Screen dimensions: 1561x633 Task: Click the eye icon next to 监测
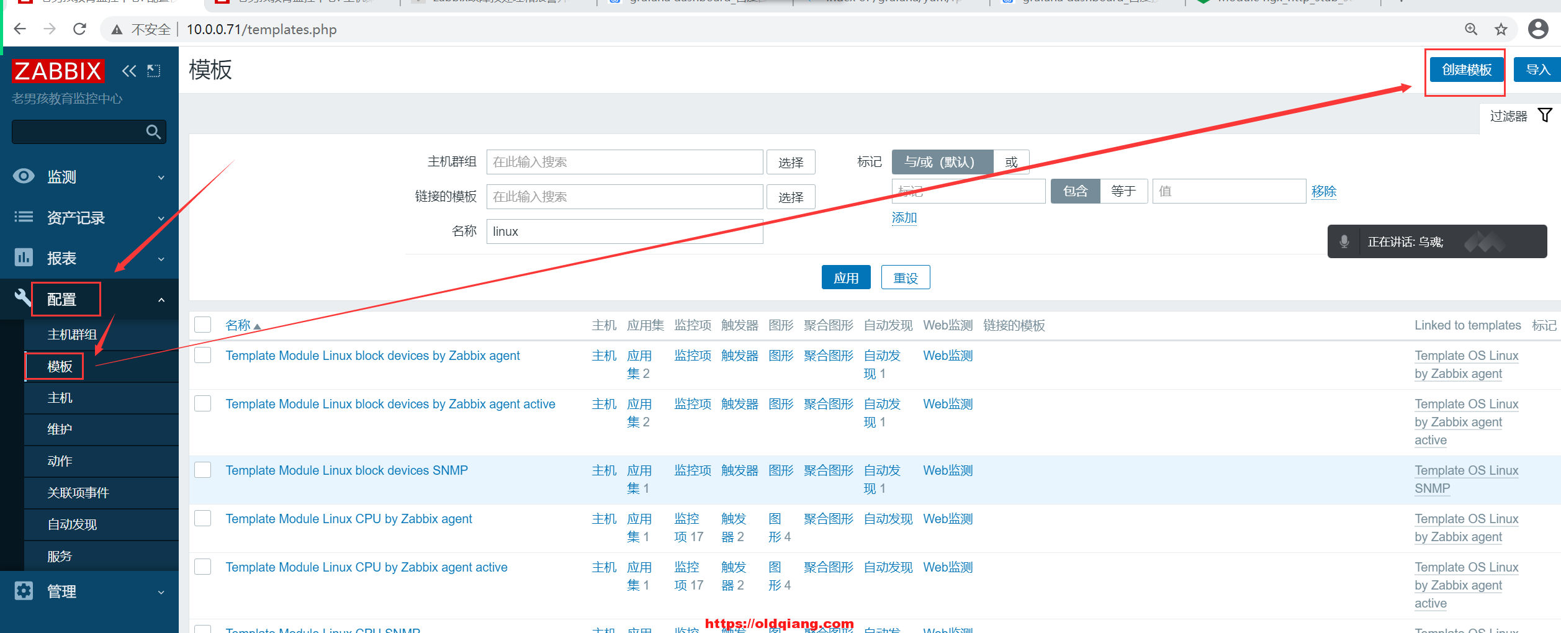pos(24,176)
